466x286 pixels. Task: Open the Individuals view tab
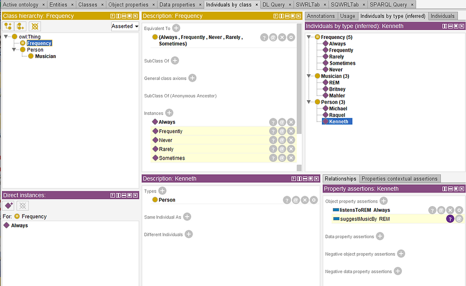443,16
